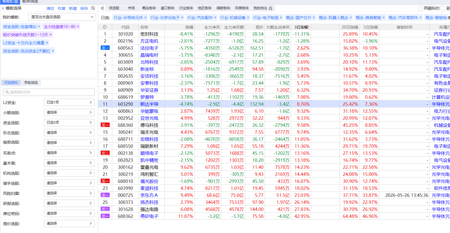Tick the checkbox right of 两融标的

(443, 8)
